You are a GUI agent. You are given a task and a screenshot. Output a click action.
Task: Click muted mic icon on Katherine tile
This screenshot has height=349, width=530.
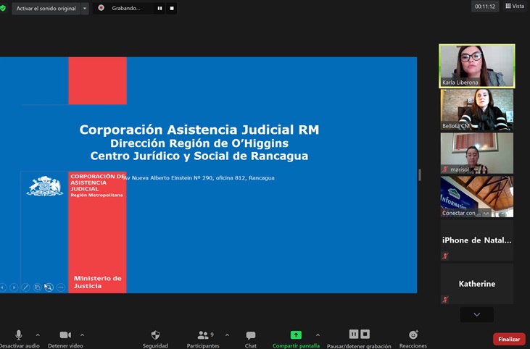(445, 299)
